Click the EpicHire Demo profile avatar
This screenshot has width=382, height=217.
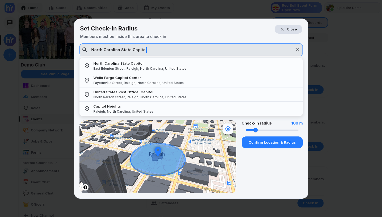pyautogui.click(x=330, y=8)
